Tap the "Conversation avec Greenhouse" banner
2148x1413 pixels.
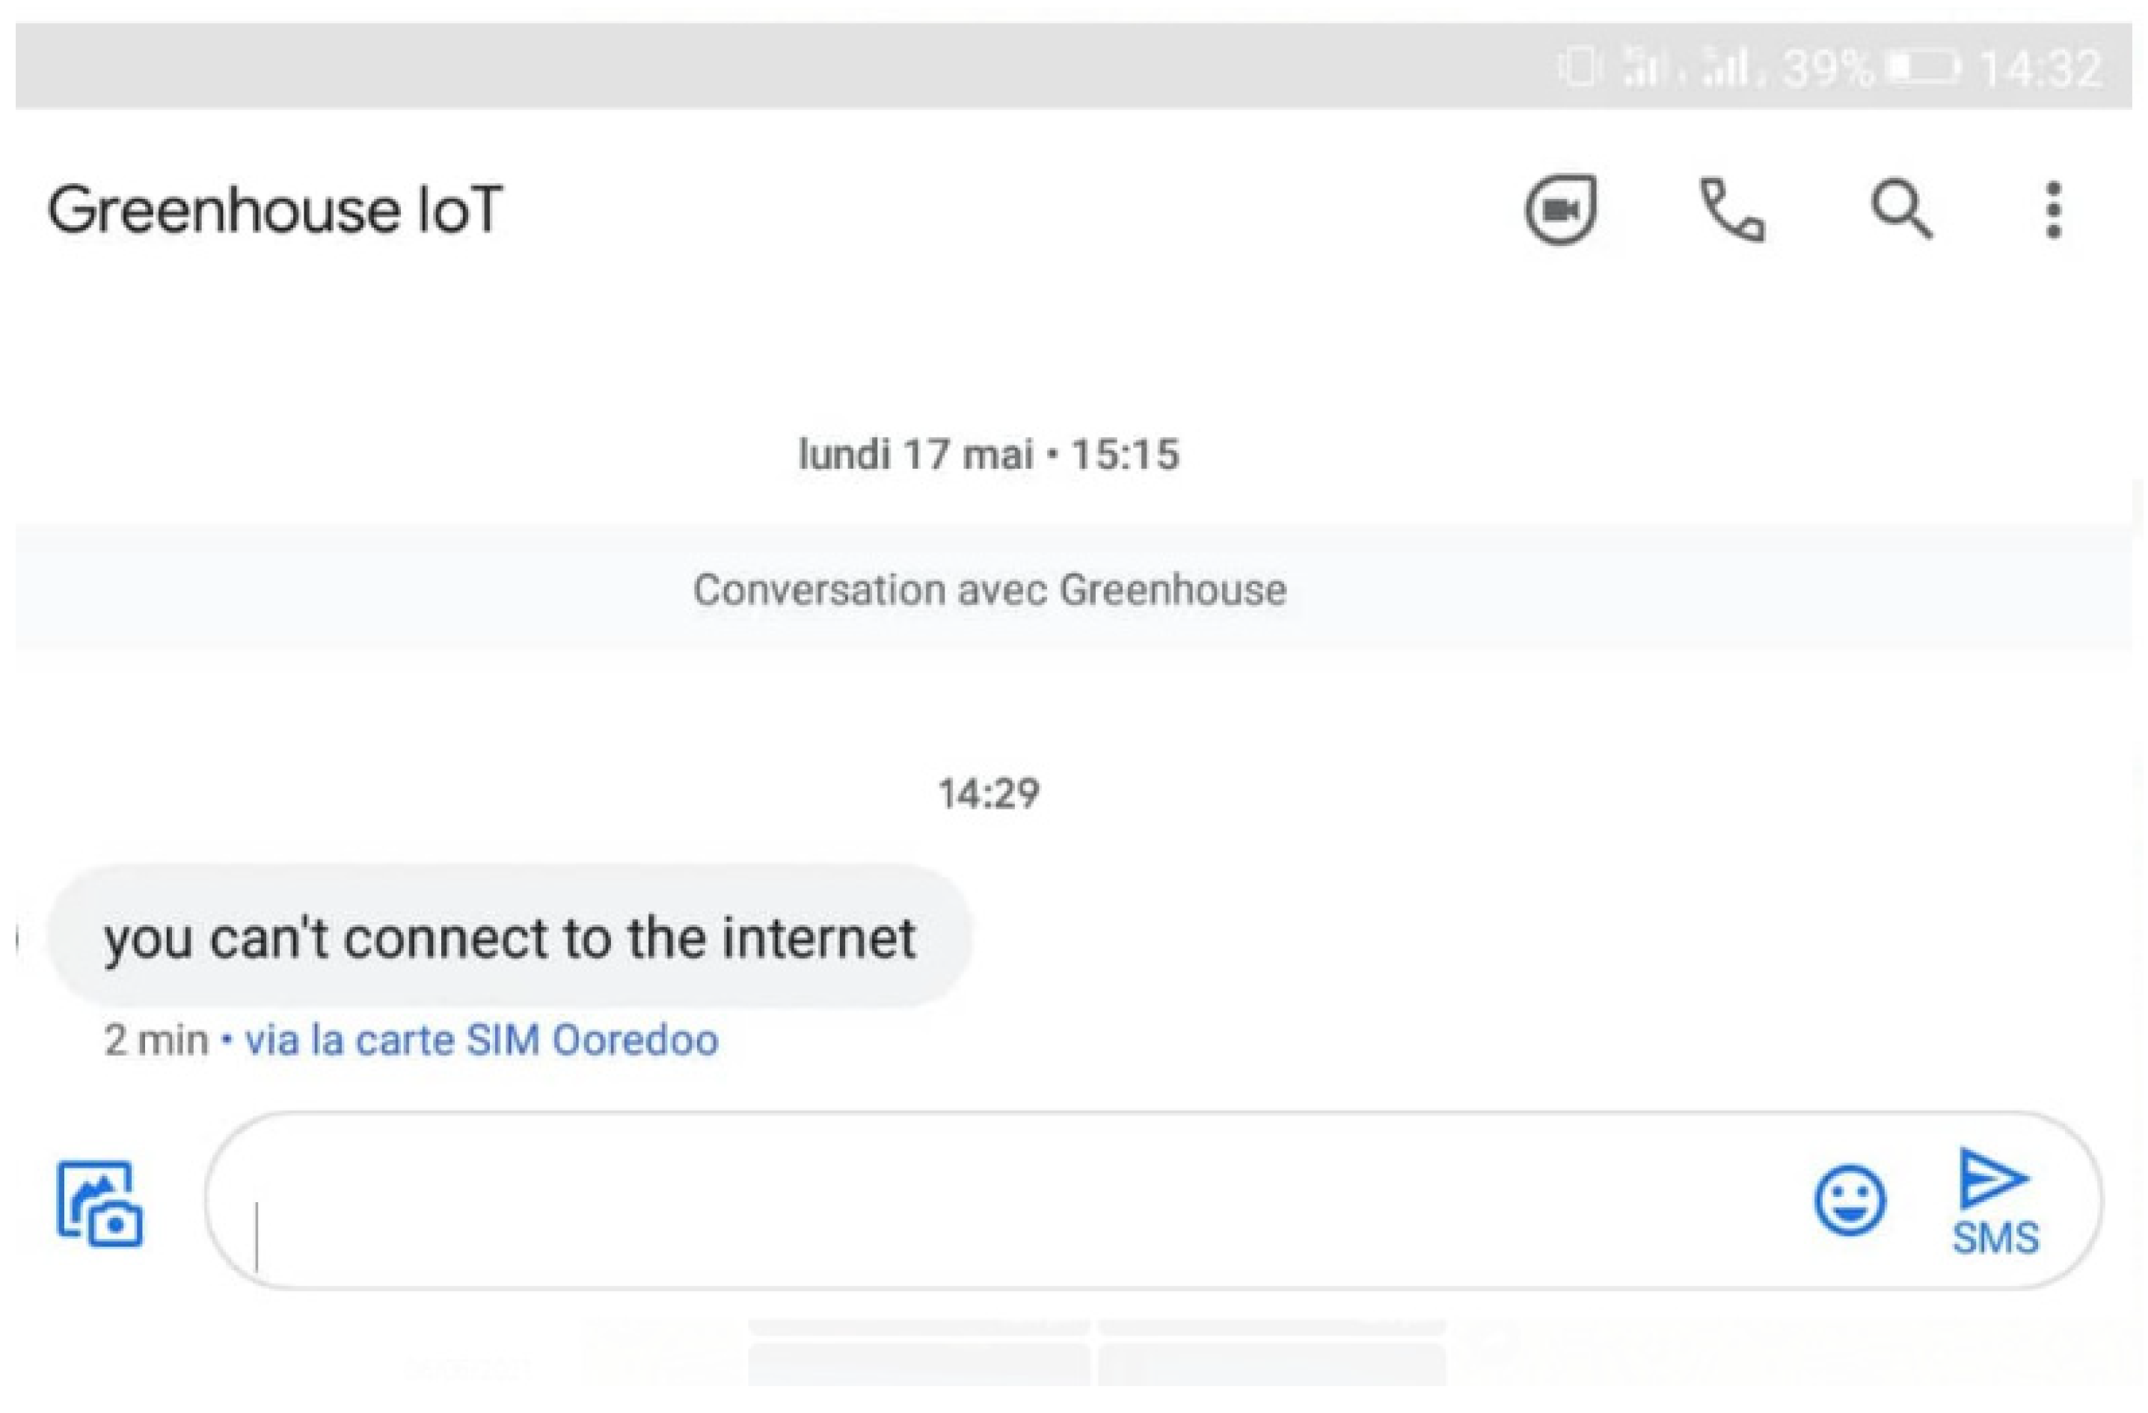tap(989, 590)
